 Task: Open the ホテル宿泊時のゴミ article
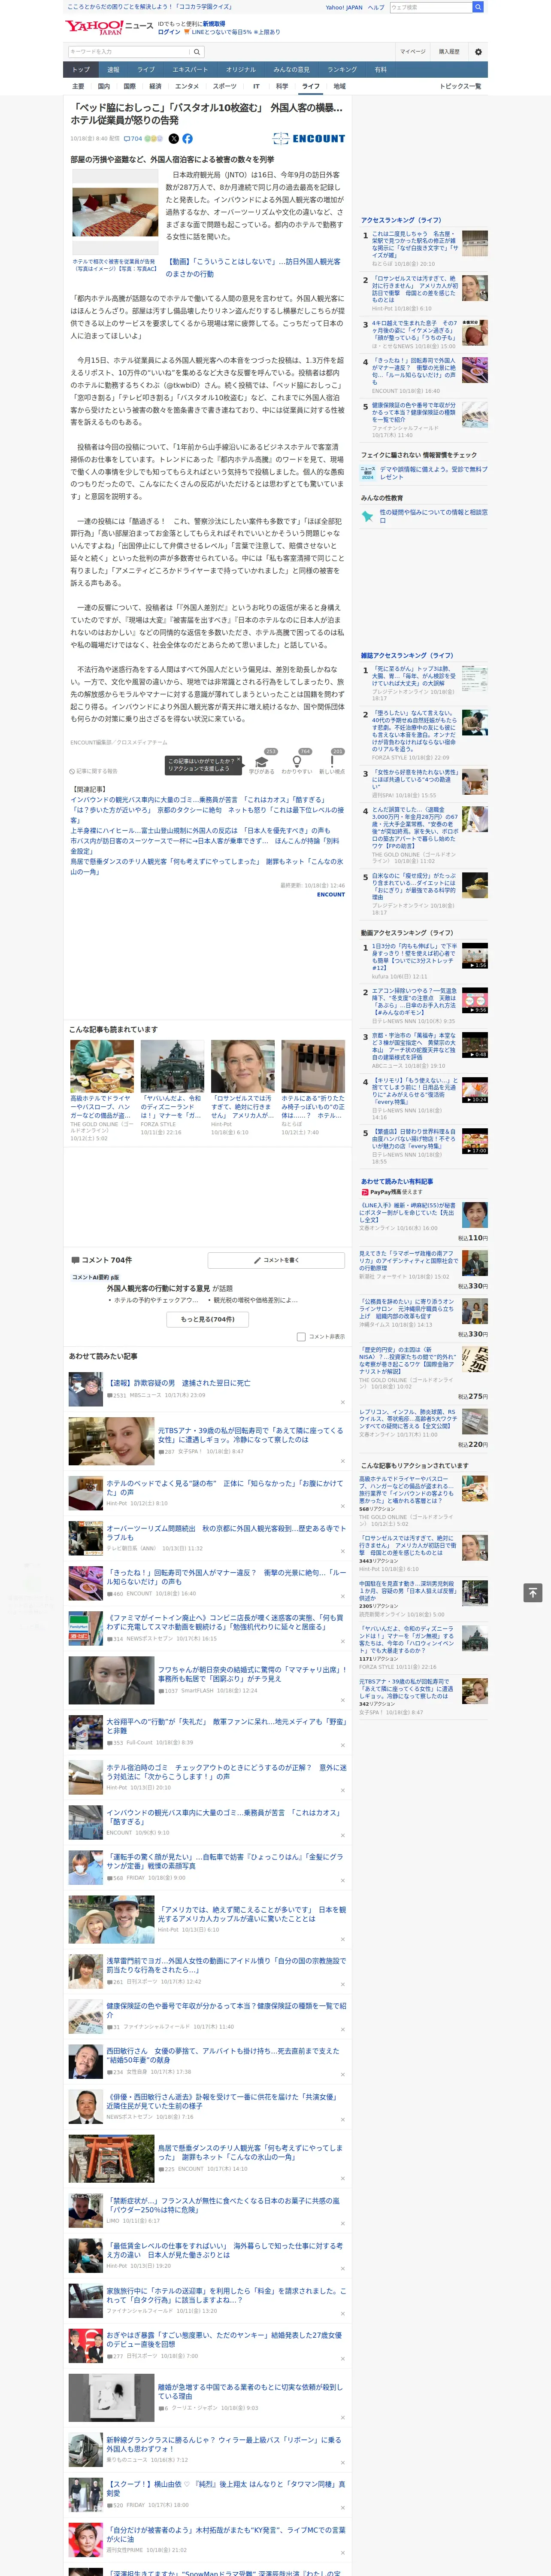coord(226,1772)
